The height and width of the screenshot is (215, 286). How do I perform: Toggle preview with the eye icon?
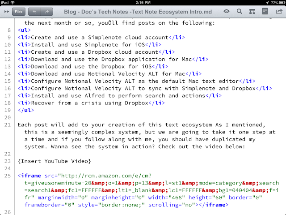coord(227,11)
